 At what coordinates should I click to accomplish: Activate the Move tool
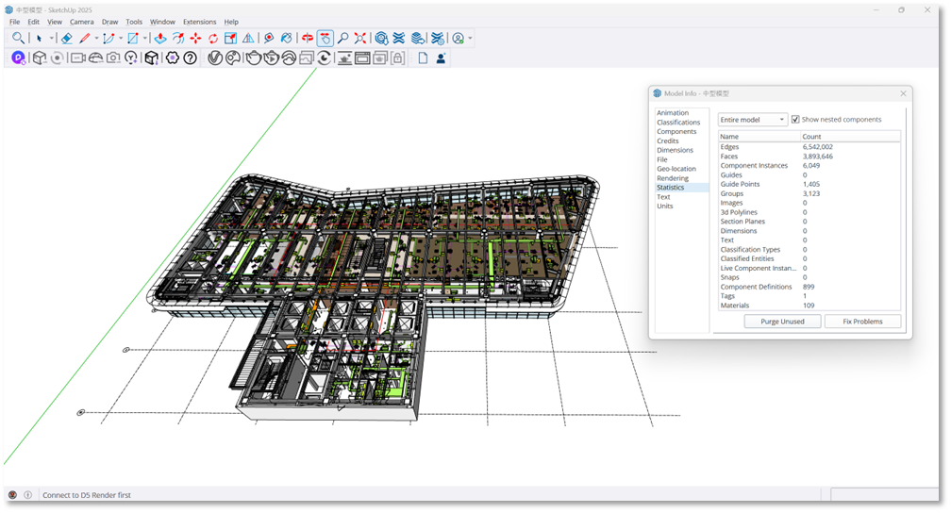[x=195, y=39]
